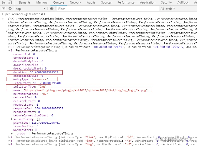Open the Network tab

pos(75,3)
